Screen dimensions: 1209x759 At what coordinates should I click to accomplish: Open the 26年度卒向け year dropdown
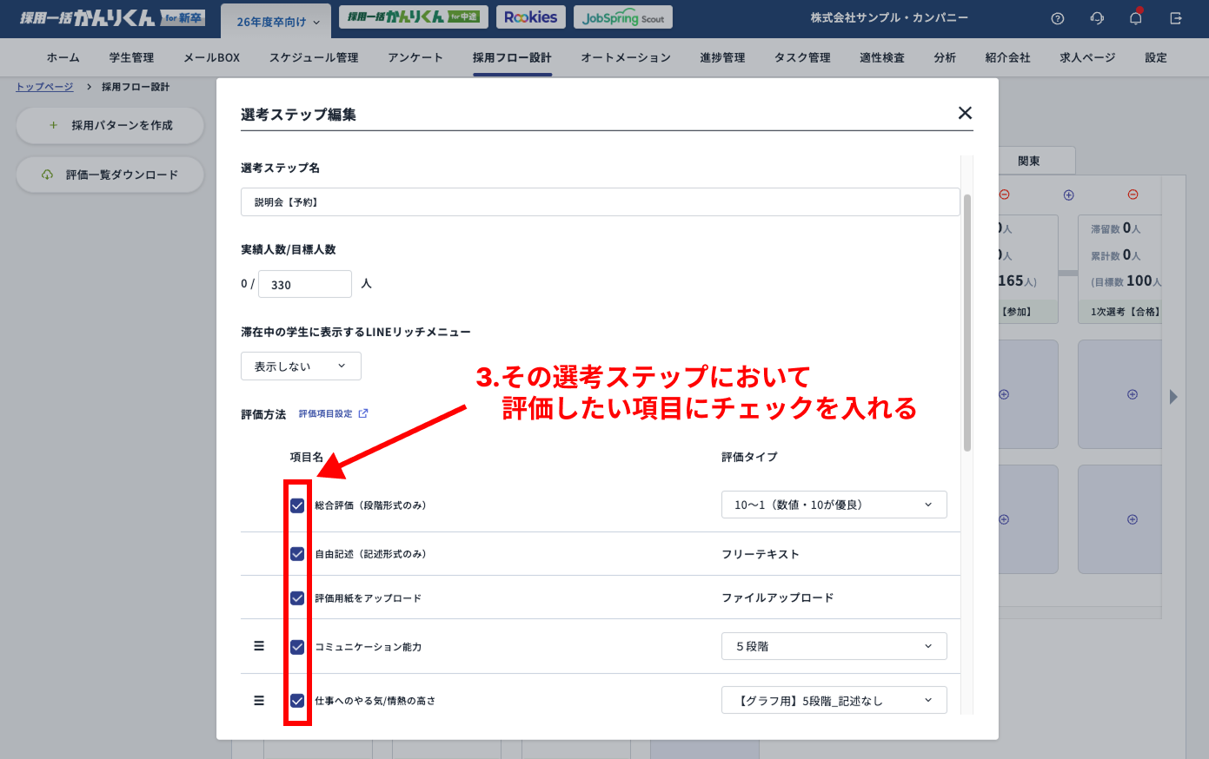276,22
